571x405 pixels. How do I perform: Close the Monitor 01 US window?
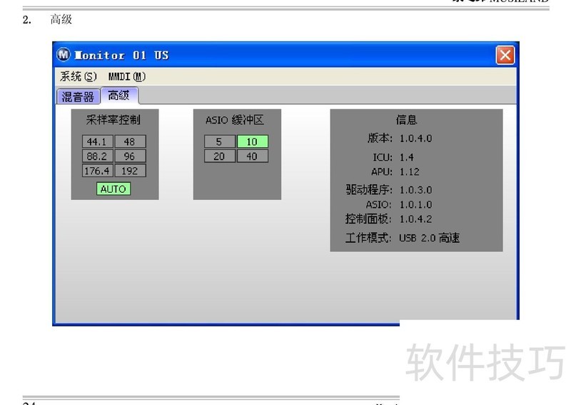pyautogui.click(x=505, y=56)
